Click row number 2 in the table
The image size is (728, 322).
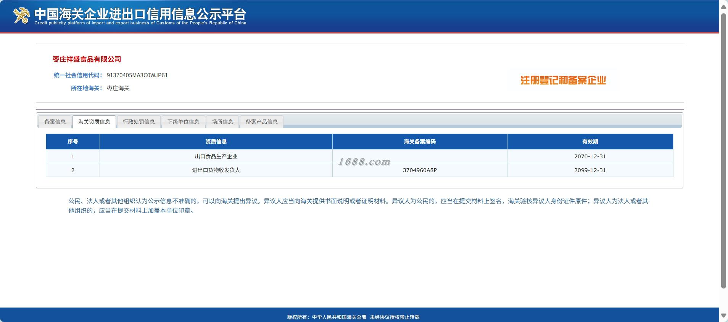(73, 170)
